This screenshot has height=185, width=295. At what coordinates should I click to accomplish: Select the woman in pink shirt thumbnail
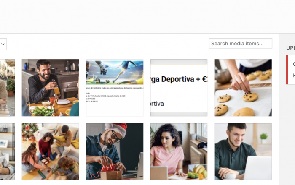[179, 152]
